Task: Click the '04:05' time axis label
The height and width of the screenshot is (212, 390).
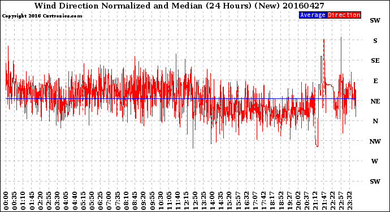Action: 66,201
